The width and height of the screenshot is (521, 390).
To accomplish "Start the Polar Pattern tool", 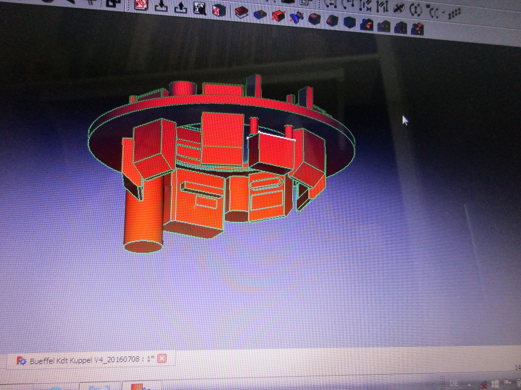I will pos(401,27).
